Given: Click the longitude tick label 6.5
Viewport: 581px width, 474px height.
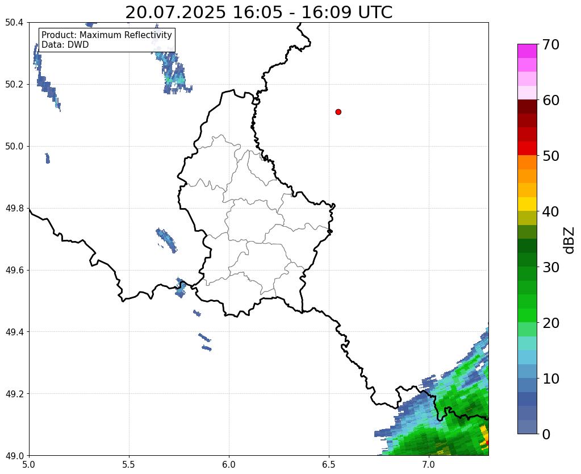Looking at the screenshot, I should click(x=329, y=464).
